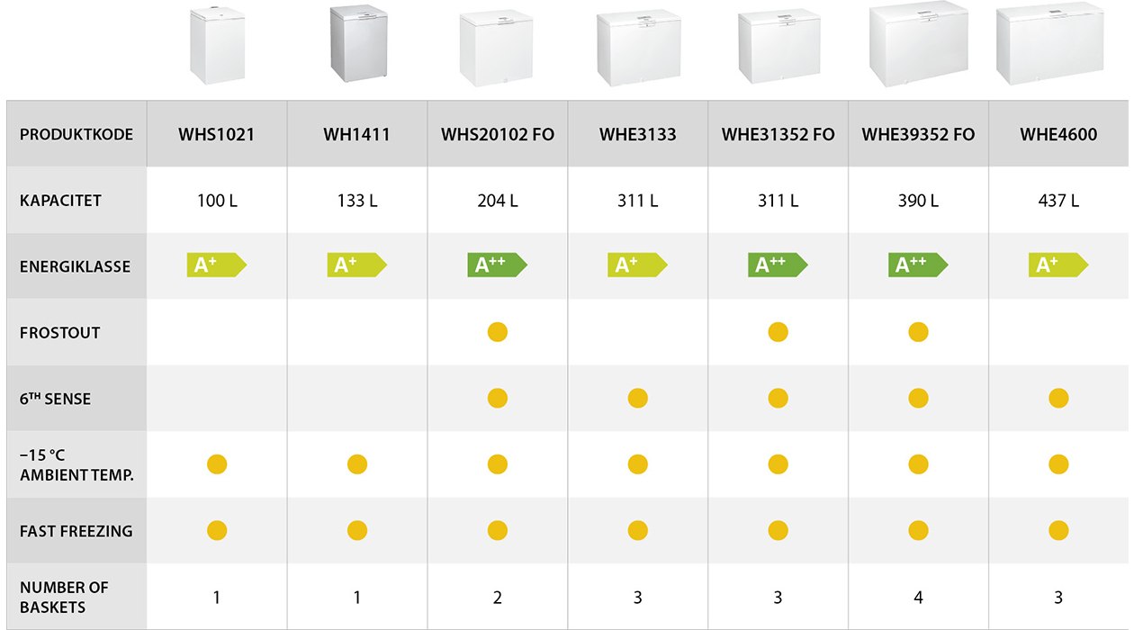Select the WHE3133 product code header
Viewport: 1134px width, 630px height.
point(638,135)
